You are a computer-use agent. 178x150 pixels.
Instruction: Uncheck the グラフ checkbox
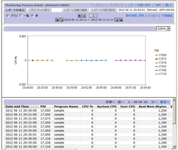[8, 16]
